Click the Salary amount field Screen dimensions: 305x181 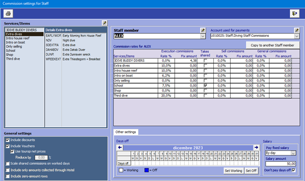pos(280,164)
